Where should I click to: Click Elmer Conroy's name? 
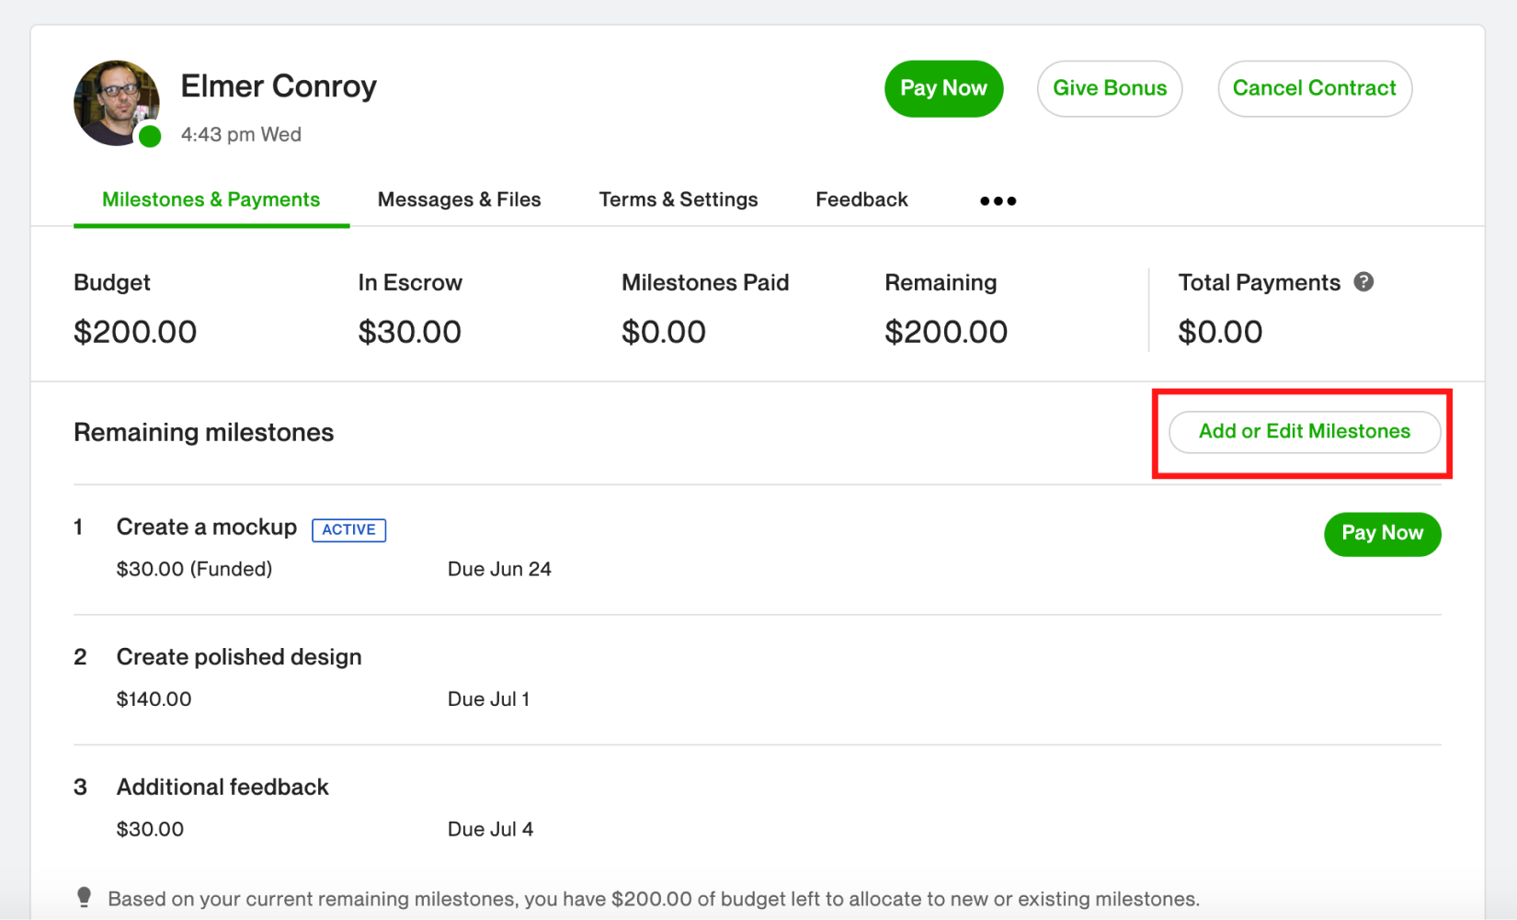point(279,85)
